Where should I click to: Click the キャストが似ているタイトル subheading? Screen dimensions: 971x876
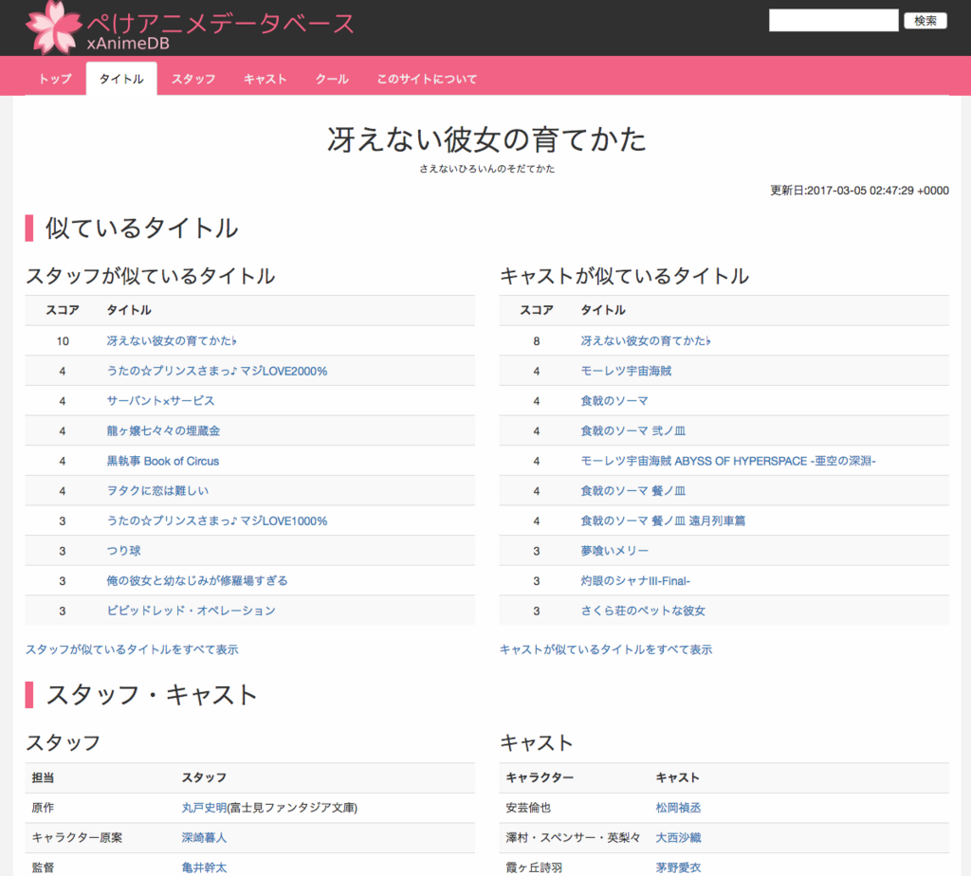pyautogui.click(x=624, y=276)
